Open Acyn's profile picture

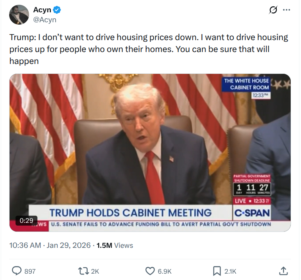click(x=19, y=15)
